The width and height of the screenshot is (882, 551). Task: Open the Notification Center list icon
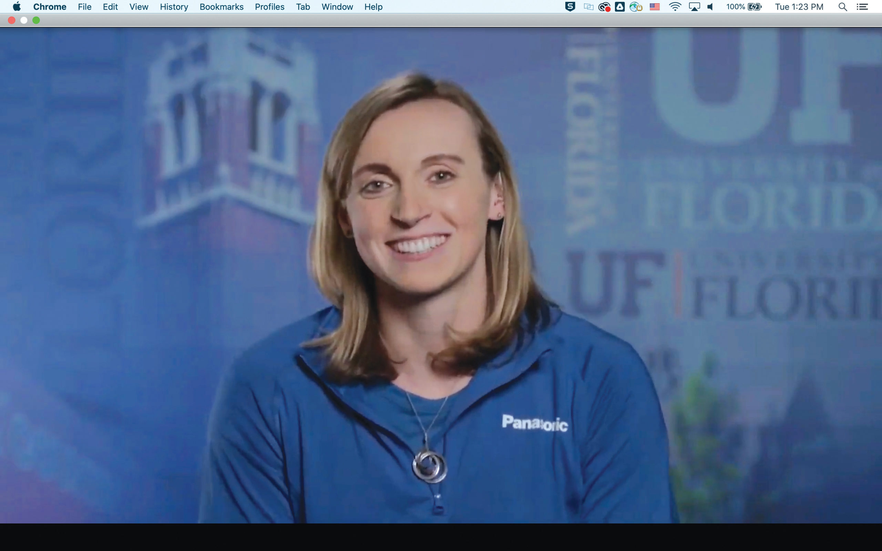pyautogui.click(x=862, y=7)
